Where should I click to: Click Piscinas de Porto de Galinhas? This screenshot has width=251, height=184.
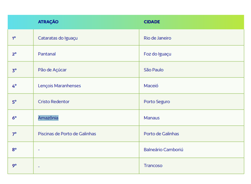point(67,133)
